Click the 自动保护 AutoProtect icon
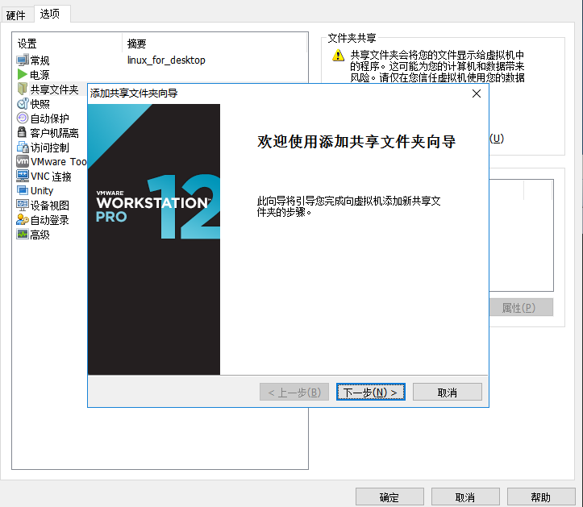Viewport: 583px width, 507px height. click(23, 118)
